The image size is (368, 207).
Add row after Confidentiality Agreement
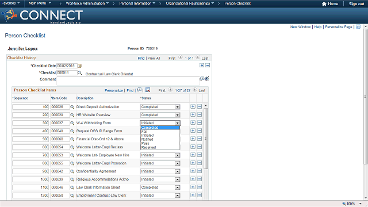tap(193, 171)
